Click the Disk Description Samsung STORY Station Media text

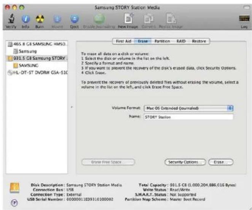(x=94, y=185)
